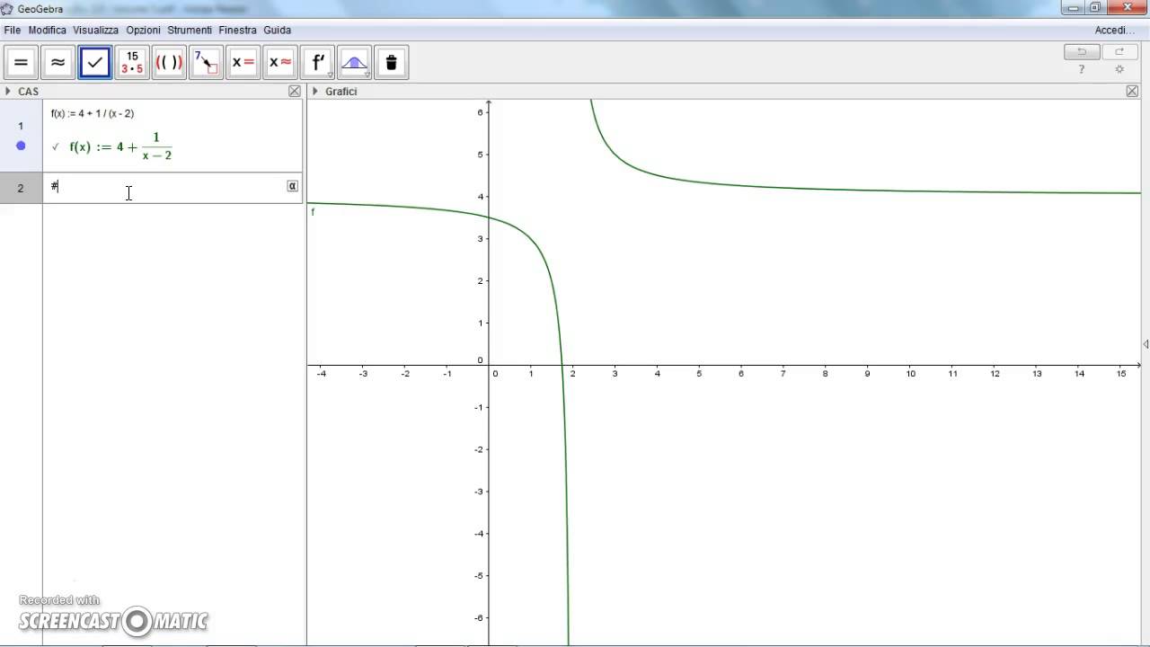Select the Numeric approximation (≈) tool
This screenshot has height=647, width=1150.
[57, 63]
